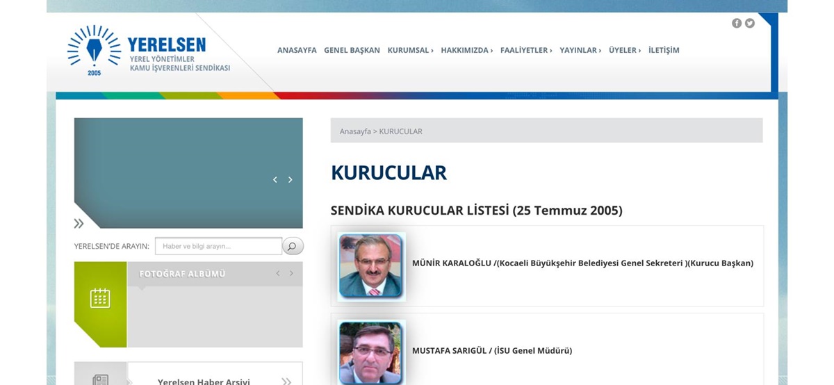The width and height of the screenshot is (834, 385).
Task: Focus the 'Haber ve bilgi arayın' search field
Action: click(x=218, y=246)
